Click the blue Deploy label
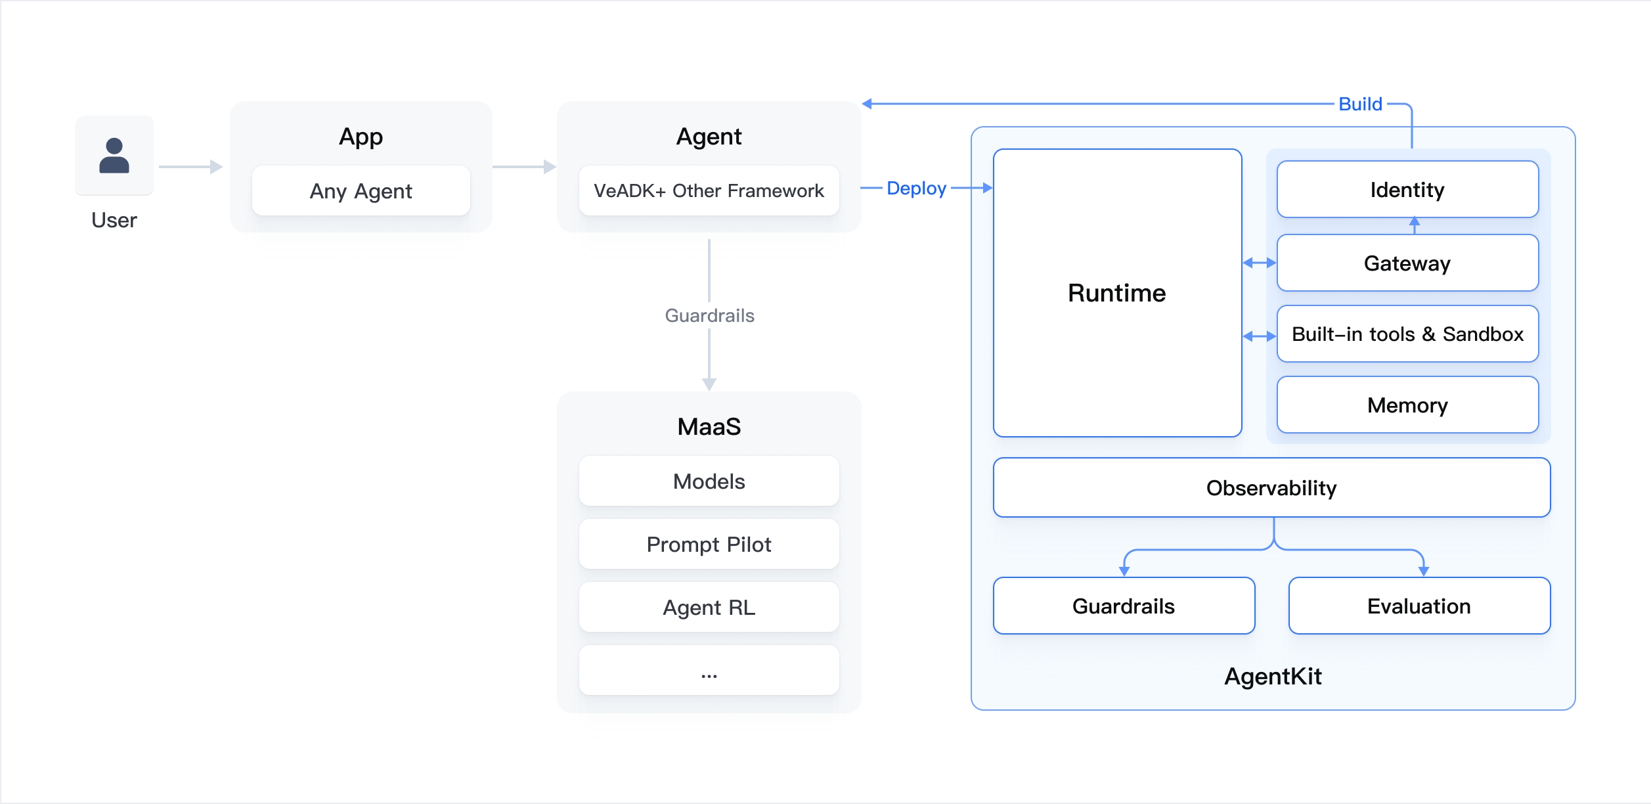 [x=916, y=189]
